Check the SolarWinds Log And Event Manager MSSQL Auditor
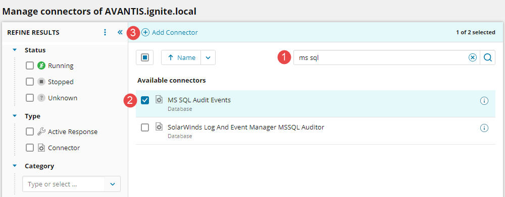Viewport: 505px width, 197px height. [x=145, y=127]
